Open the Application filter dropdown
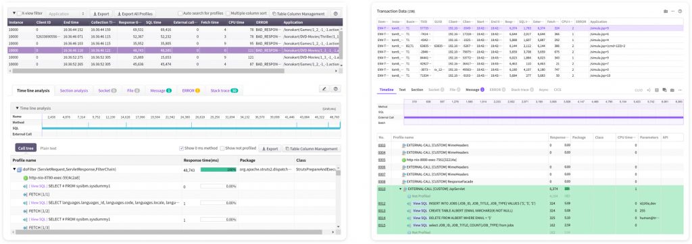This screenshot has height=244, width=692. click(x=66, y=13)
